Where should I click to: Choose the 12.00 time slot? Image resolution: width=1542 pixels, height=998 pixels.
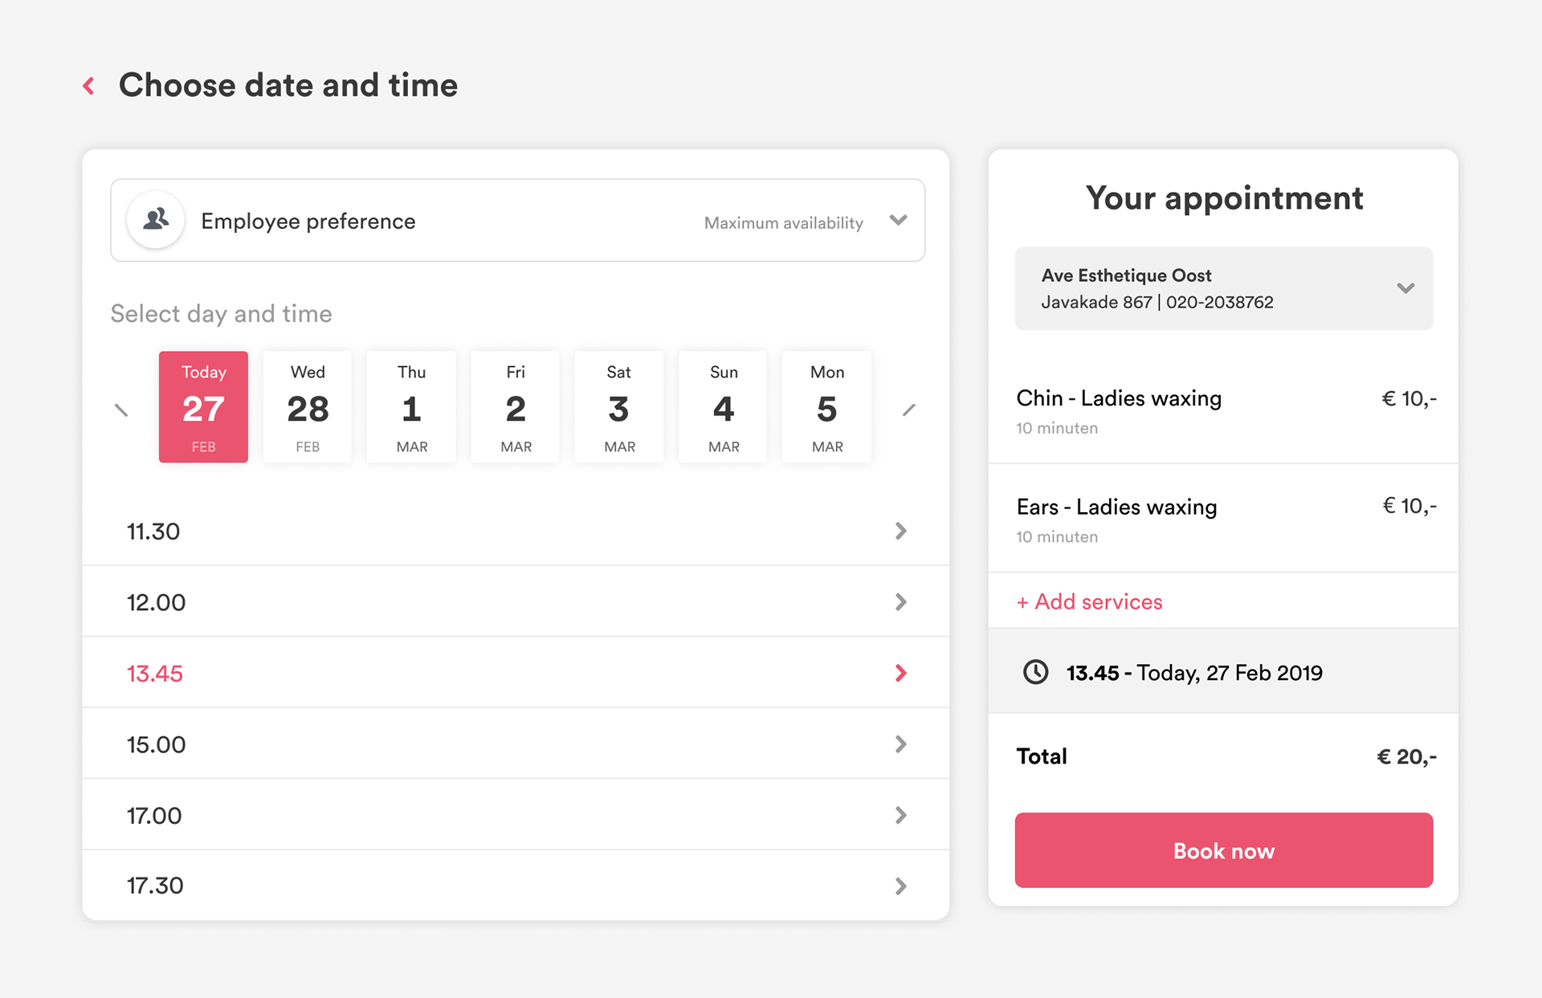point(516,602)
